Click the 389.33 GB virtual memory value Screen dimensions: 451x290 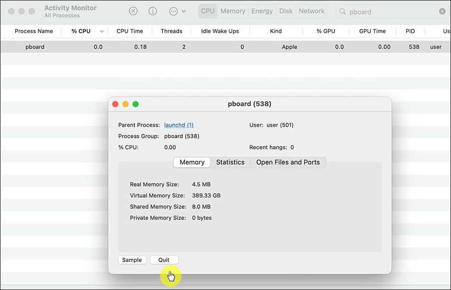[206, 196]
